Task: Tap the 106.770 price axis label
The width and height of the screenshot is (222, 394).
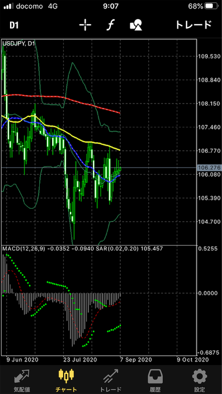Action: point(209,151)
